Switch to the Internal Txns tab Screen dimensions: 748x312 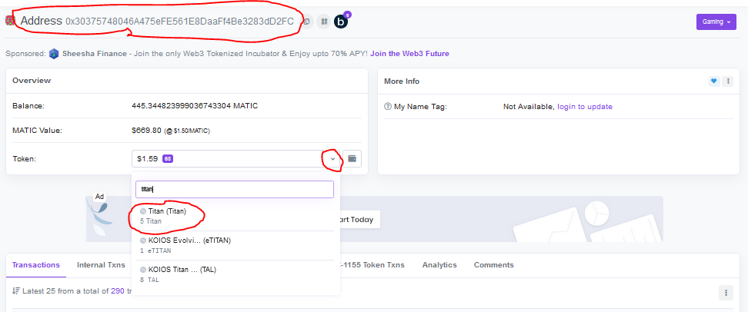[x=101, y=265]
